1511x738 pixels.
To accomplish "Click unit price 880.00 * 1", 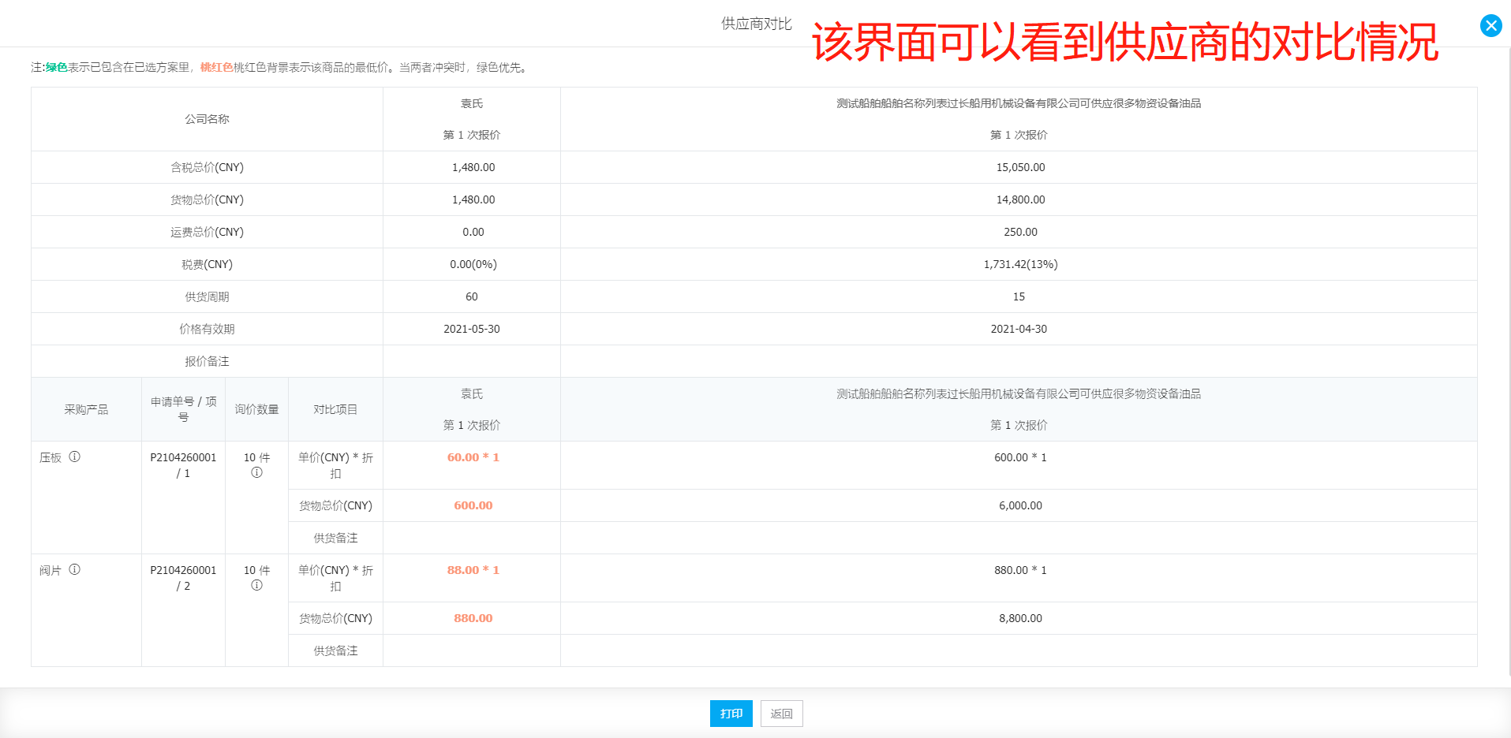I will pyautogui.click(x=1020, y=570).
